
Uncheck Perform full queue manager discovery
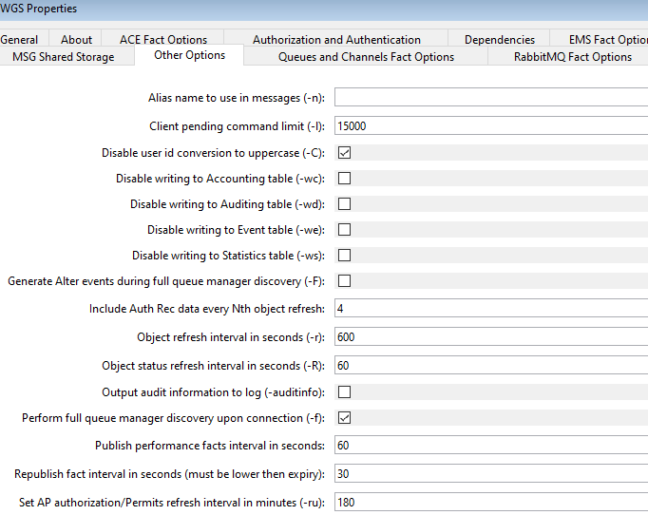tap(344, 417)
